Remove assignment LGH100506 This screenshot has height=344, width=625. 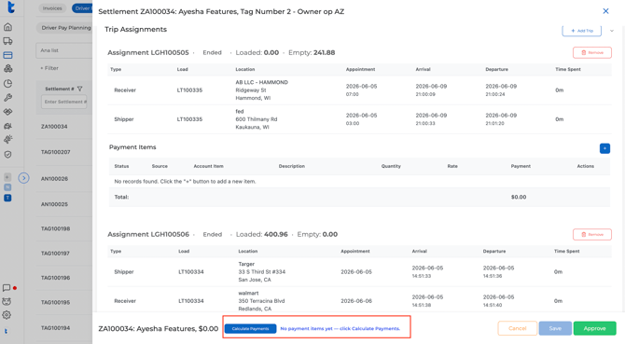pyautogui.click(x=592, y=235)
